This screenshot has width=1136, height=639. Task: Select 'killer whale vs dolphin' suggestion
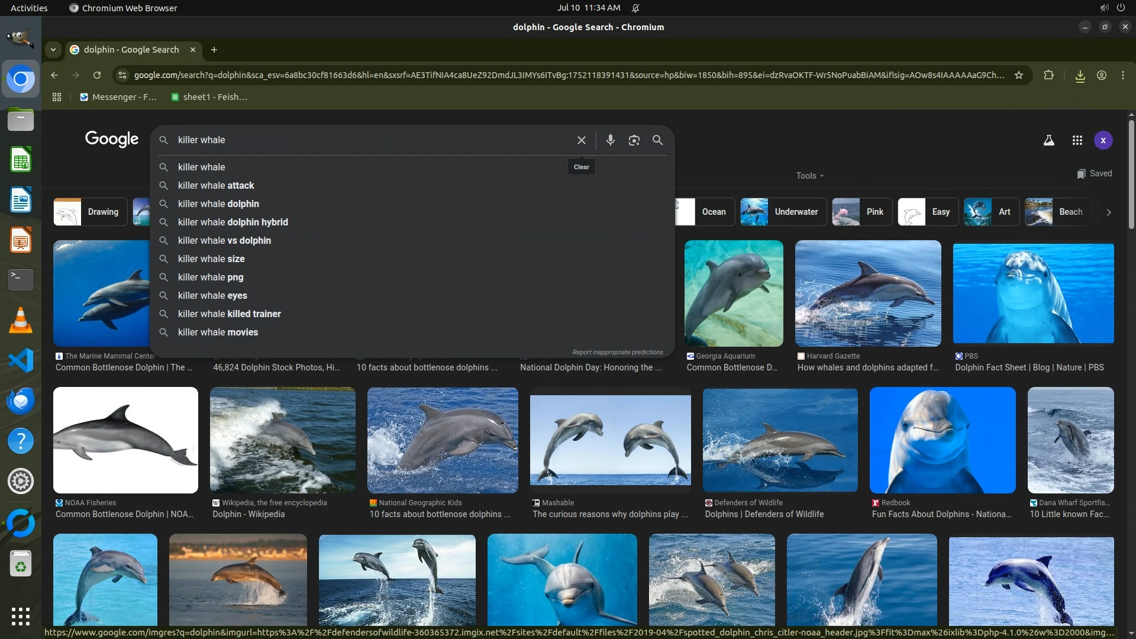tap(224, 240)
